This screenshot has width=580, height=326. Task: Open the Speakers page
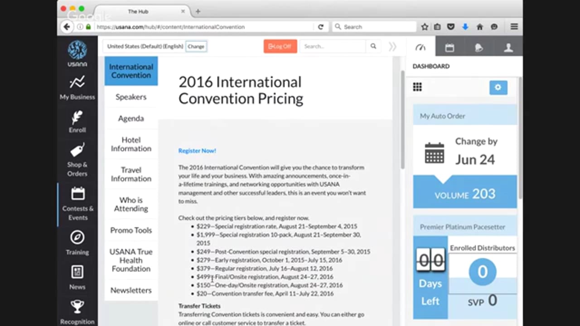tap(131, 97)
